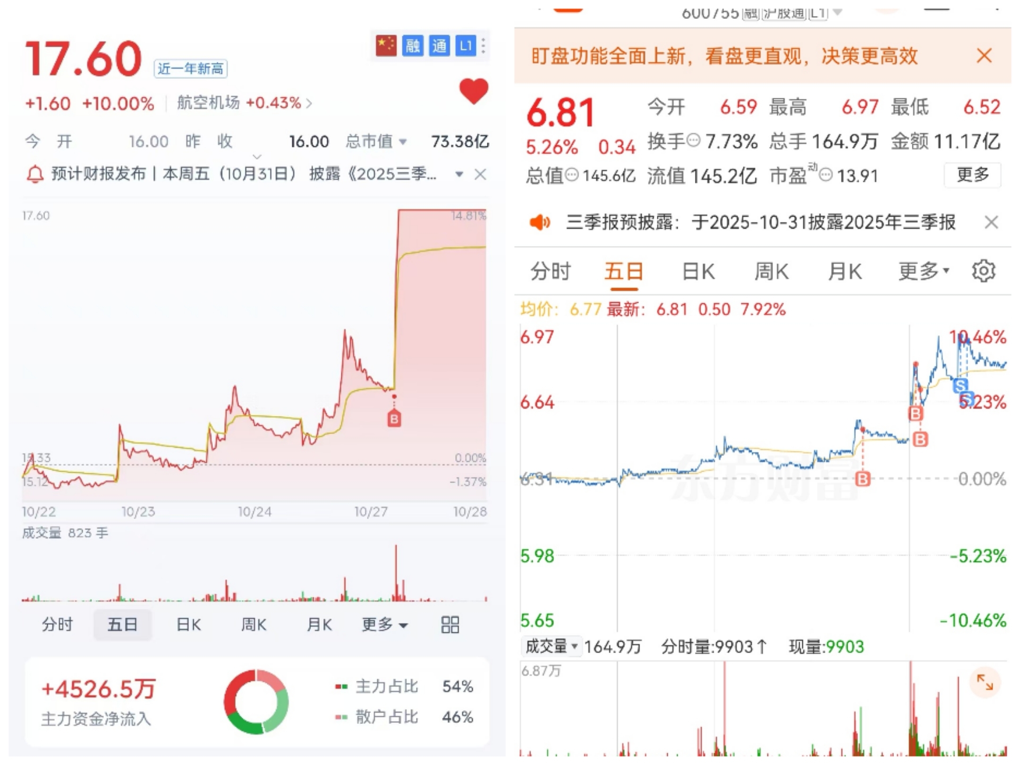Open left chart 更多 period dropdown

[x=384, y=625]
